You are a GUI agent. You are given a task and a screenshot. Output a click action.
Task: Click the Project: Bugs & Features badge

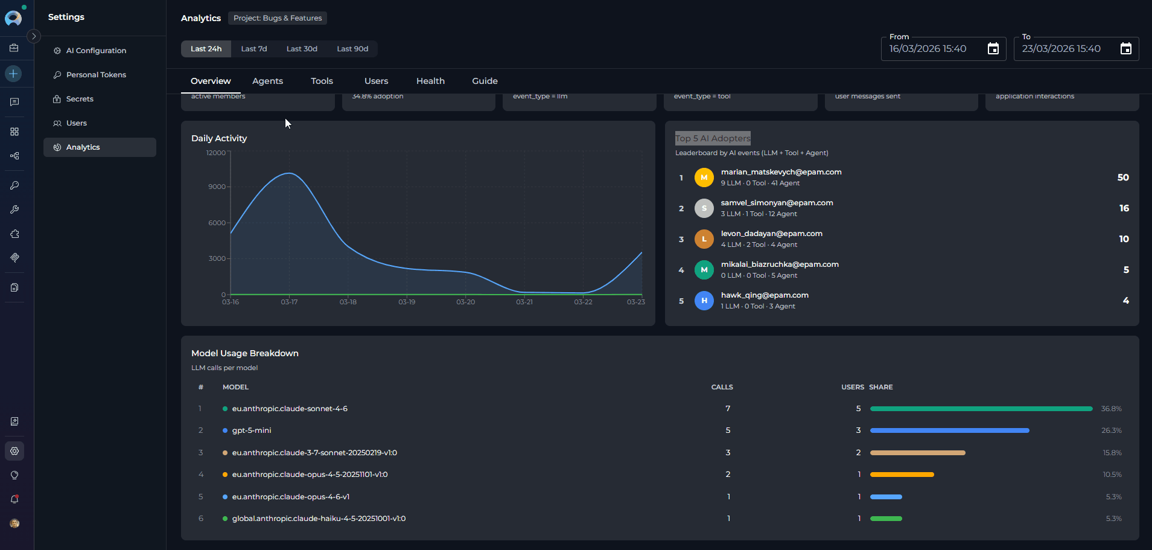278,18
